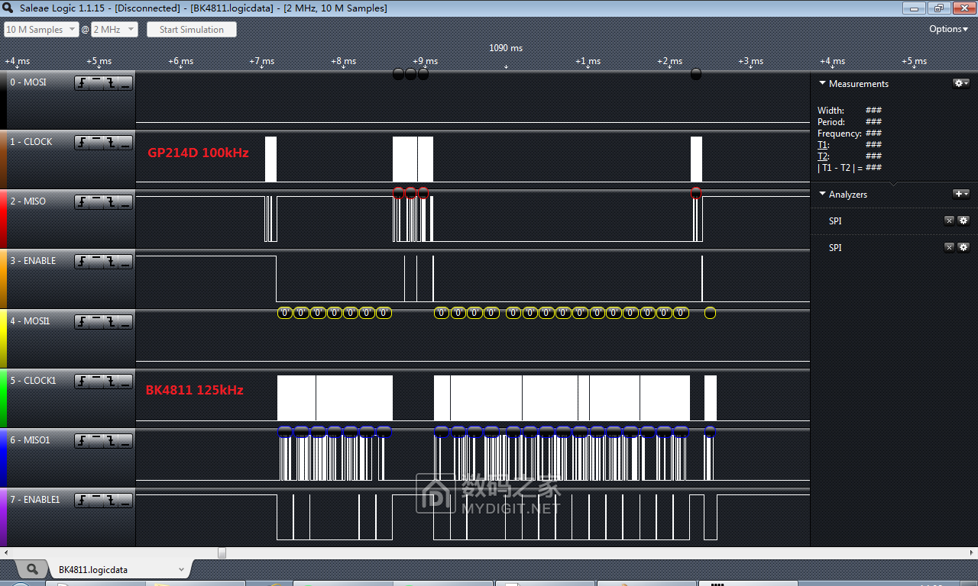Image resolution: width=978 pixels, height=586 pixels.
Task: Set high level trigger on 2 - MISO
Action: (96, 202)
